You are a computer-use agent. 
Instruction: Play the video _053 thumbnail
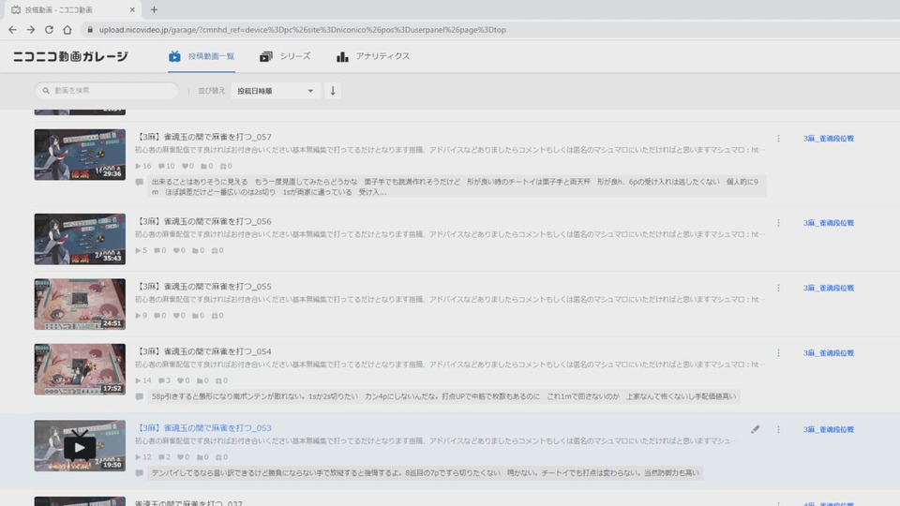[80, 446]
